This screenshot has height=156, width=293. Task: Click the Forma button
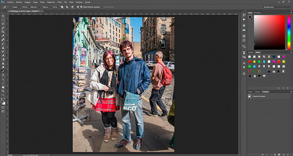pos(55,7)
